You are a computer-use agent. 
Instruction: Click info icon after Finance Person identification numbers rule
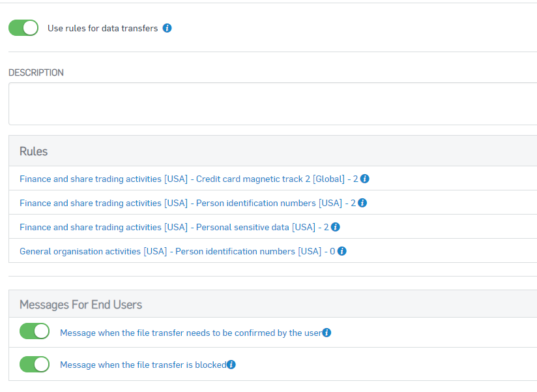362,203
